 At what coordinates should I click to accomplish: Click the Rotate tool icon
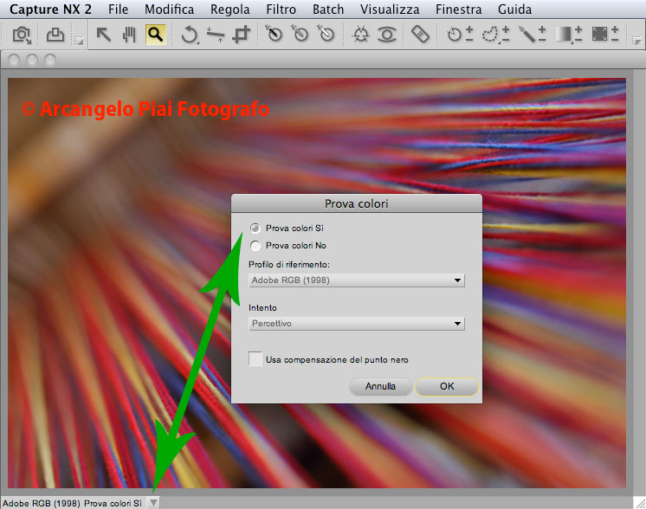click(189, 35)
